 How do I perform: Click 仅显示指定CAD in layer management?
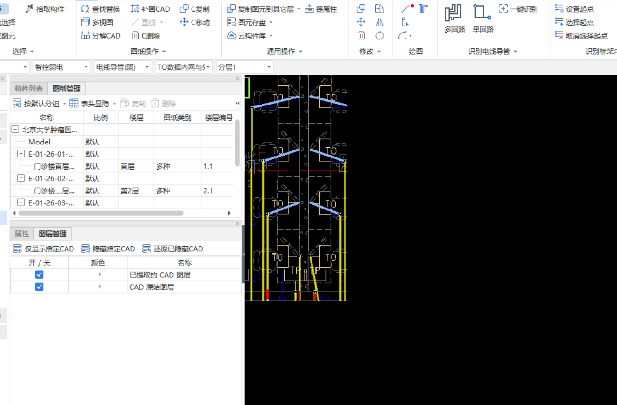(x=43, y=248)
